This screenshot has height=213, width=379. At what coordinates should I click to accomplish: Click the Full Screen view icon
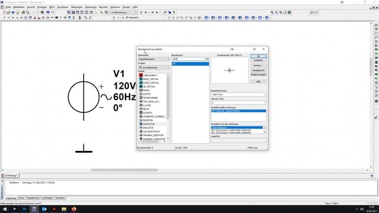pos(290,12)
